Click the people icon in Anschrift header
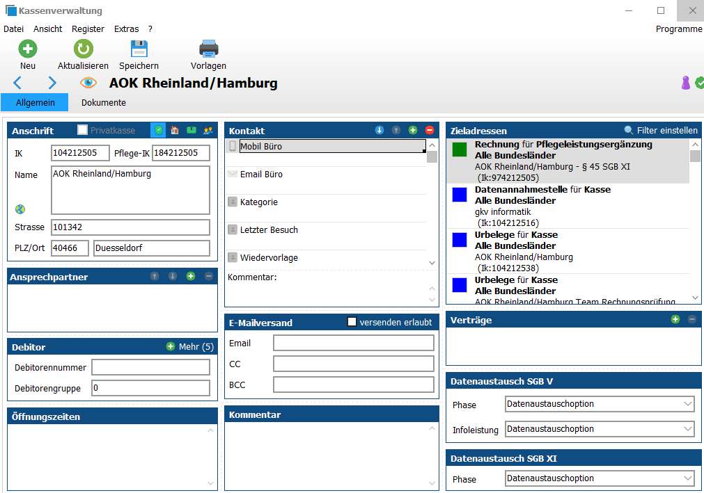The width and height of the screenshot is (704, 493). (x=208, y=131)
